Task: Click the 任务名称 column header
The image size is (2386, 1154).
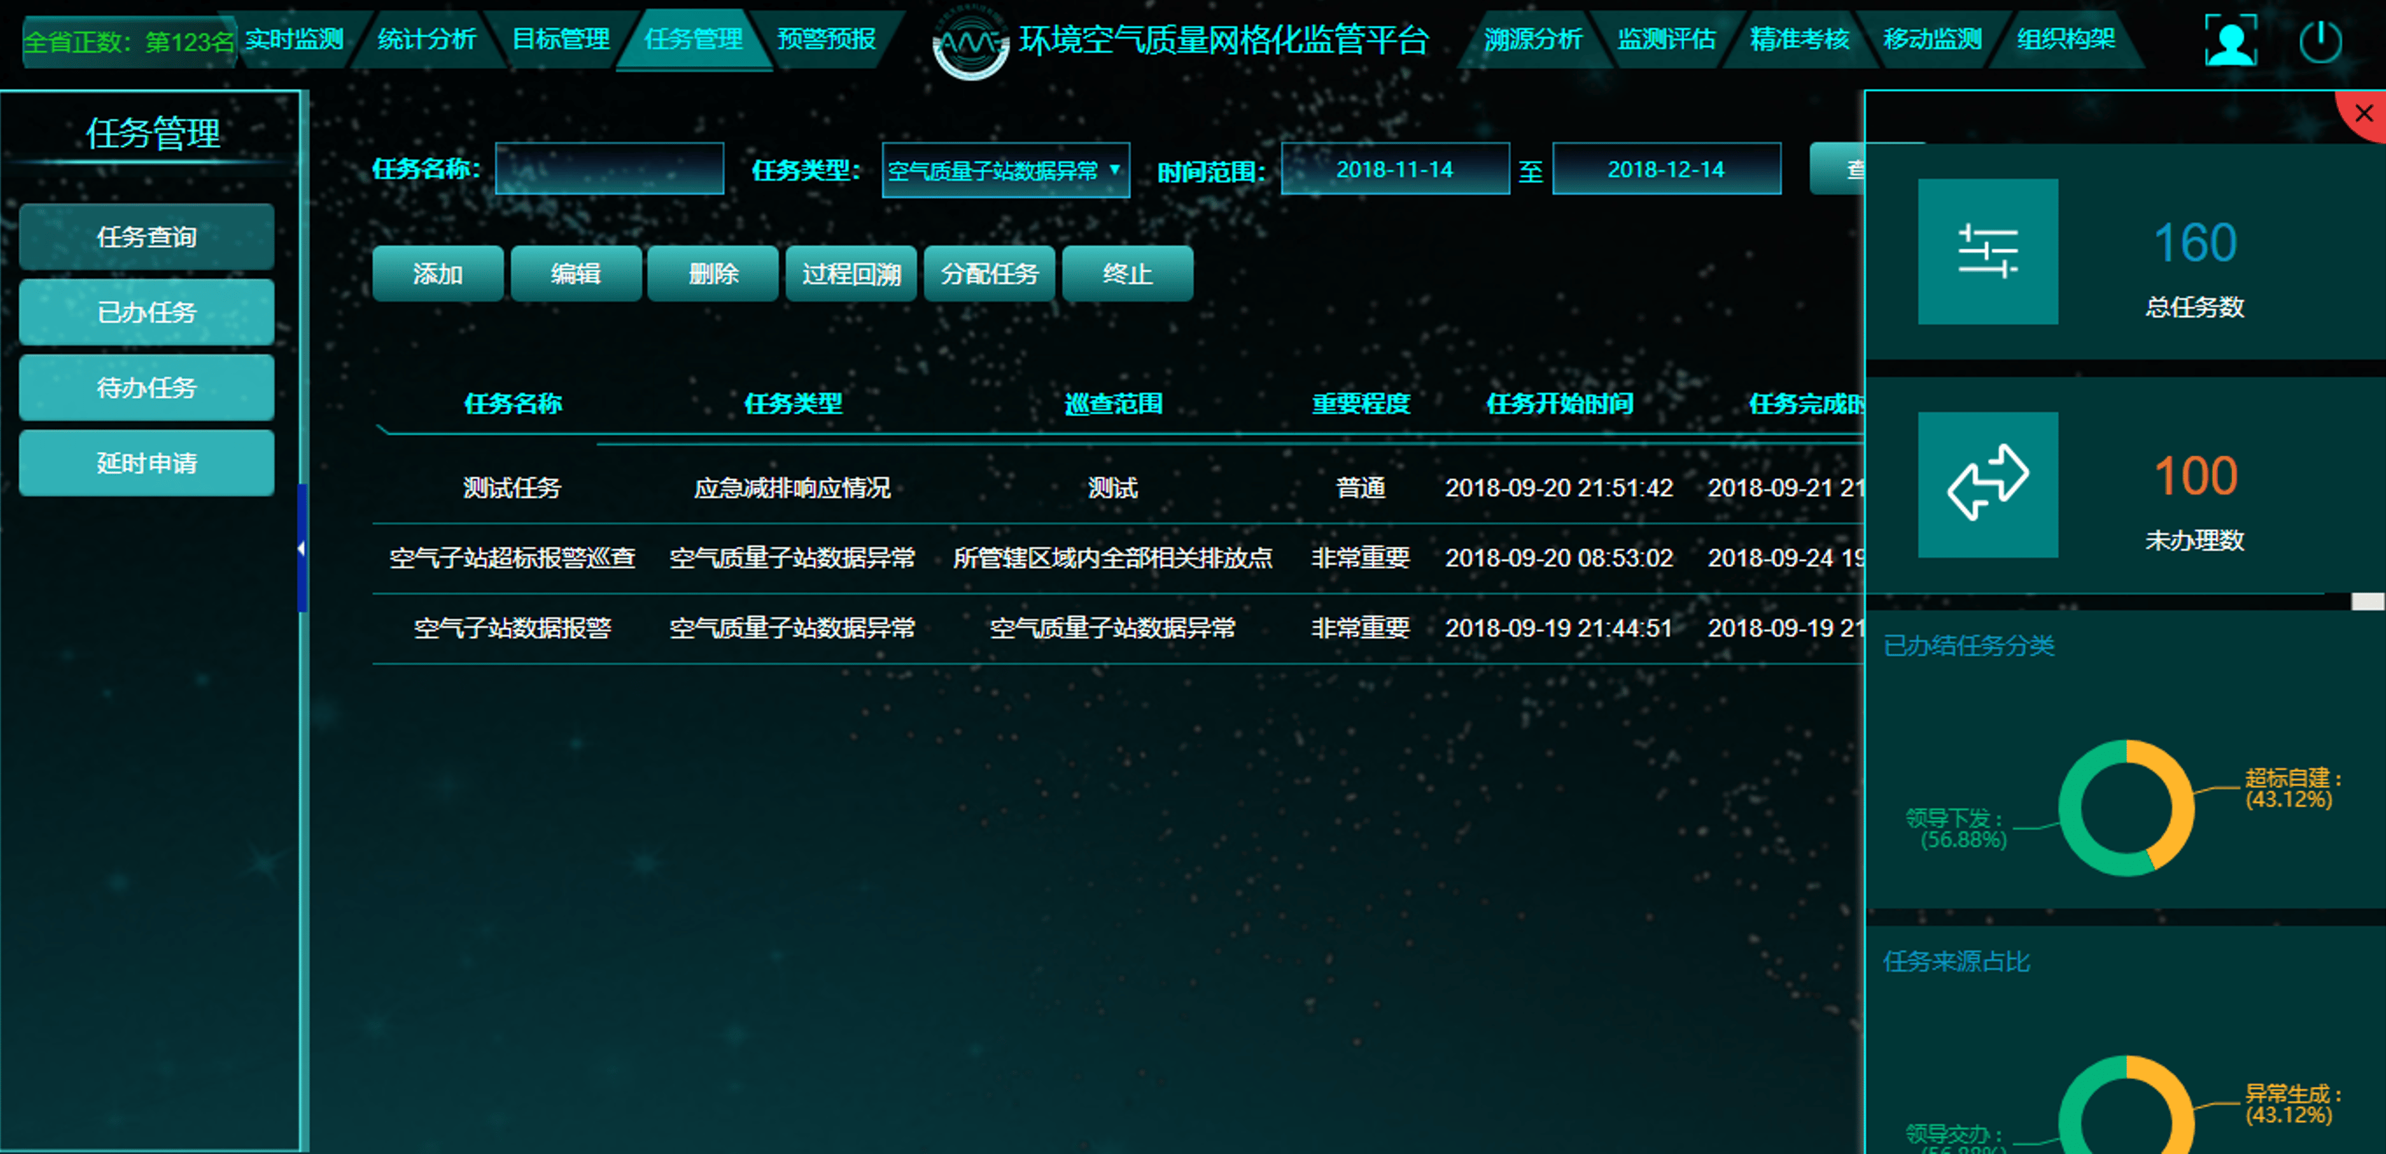Action: coord(512,404)
